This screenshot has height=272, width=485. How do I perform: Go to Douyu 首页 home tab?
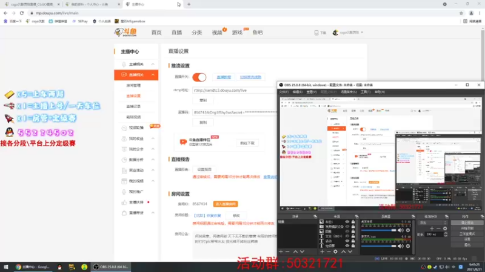[x=156, y=33]
